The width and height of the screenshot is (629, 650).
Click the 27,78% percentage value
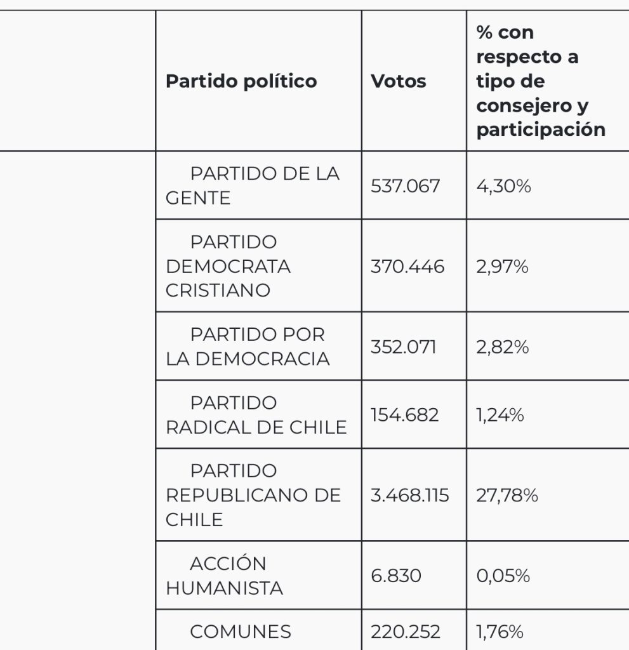[507, 495]
